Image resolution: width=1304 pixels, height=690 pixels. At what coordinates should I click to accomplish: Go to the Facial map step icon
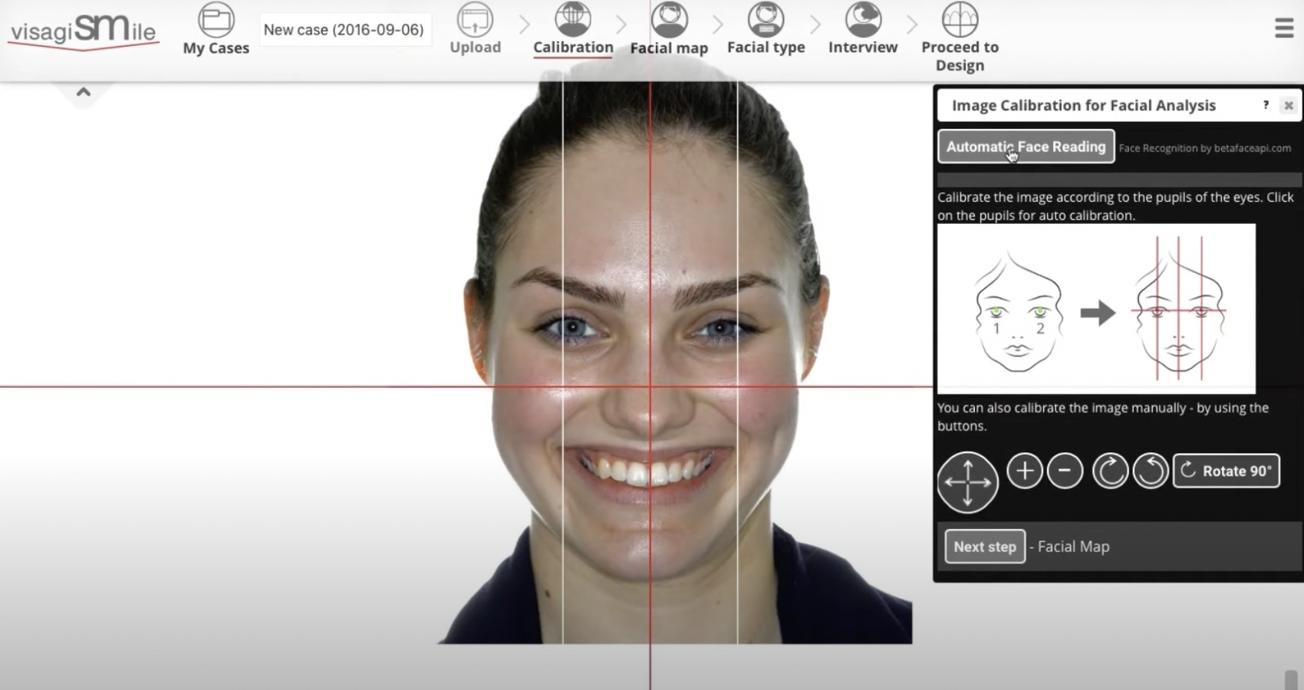pyautogui.click(x=670, y=20)
